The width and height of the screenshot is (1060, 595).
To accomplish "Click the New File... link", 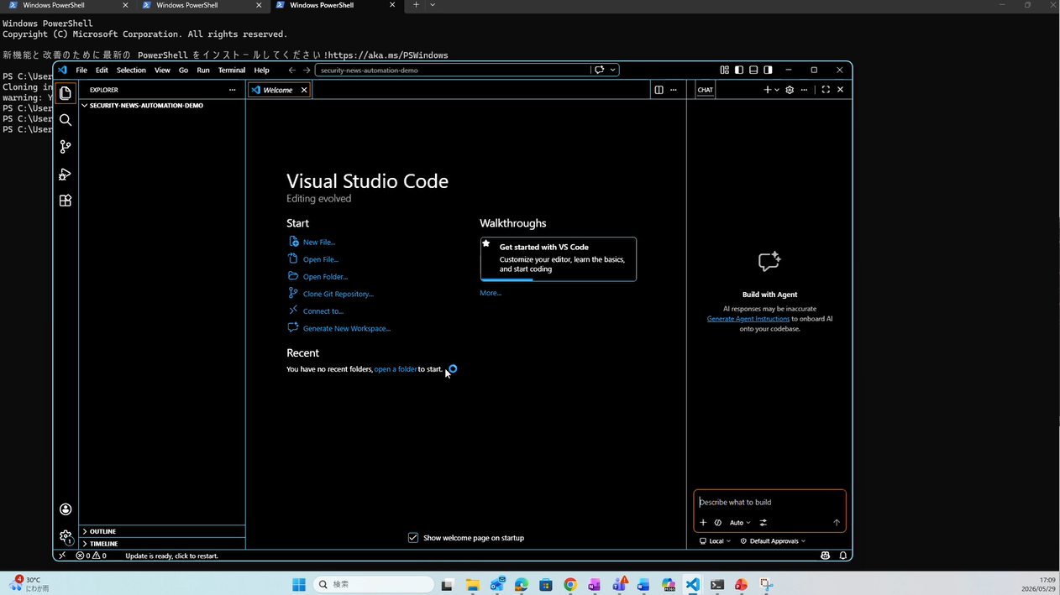I will [319, 243].
